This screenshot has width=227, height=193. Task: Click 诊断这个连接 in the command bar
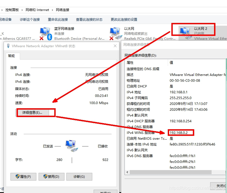click(30, 19)
